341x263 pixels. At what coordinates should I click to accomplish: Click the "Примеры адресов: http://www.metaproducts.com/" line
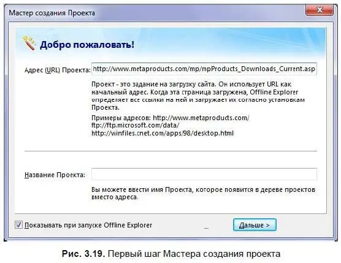pos(170,118)
